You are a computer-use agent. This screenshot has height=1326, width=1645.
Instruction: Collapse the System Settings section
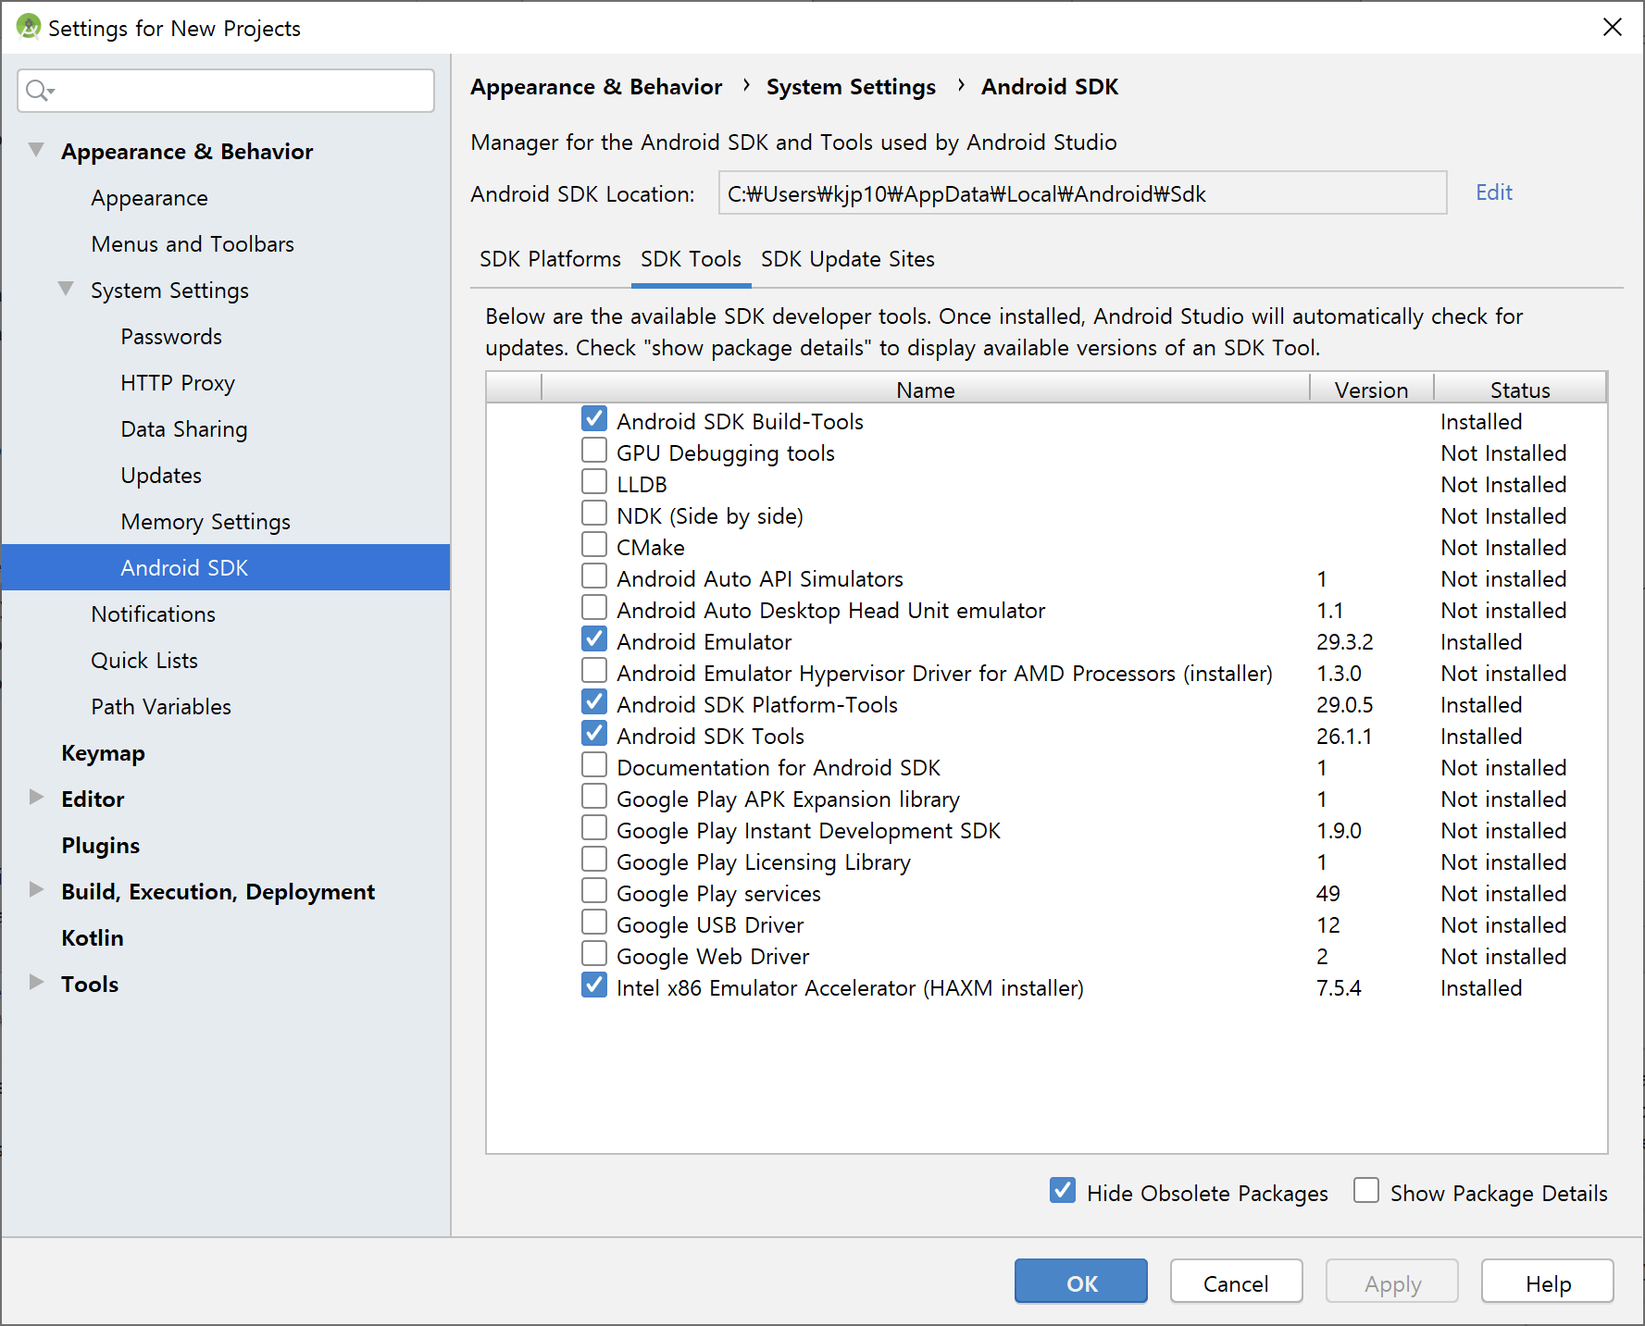pyautogui.click(x=65, y=289)
